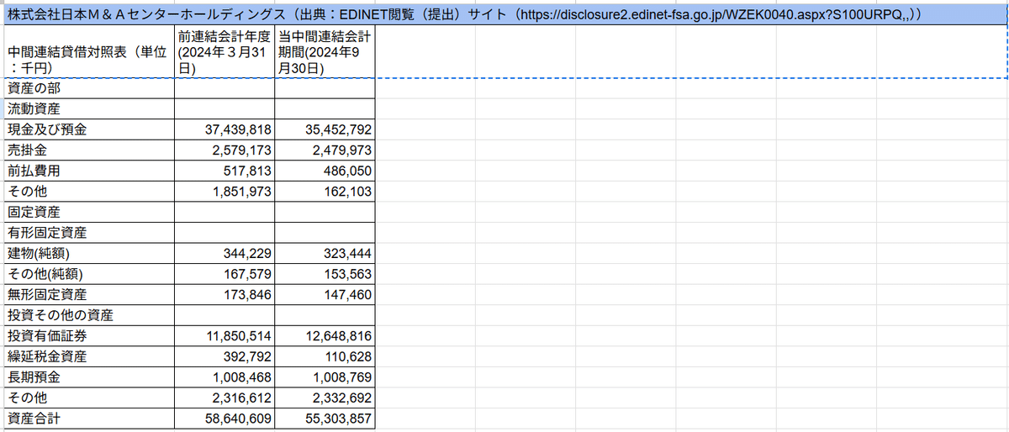Click the '繰延税金資産' label cell
Image resolution: width=1009 pixels, height=432 pixels.
point(89,356)
